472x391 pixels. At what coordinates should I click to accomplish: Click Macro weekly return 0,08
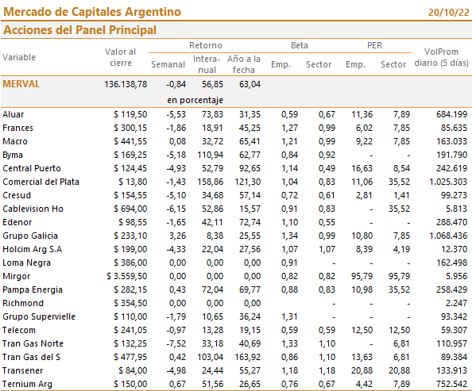click(x=177, y=141)
